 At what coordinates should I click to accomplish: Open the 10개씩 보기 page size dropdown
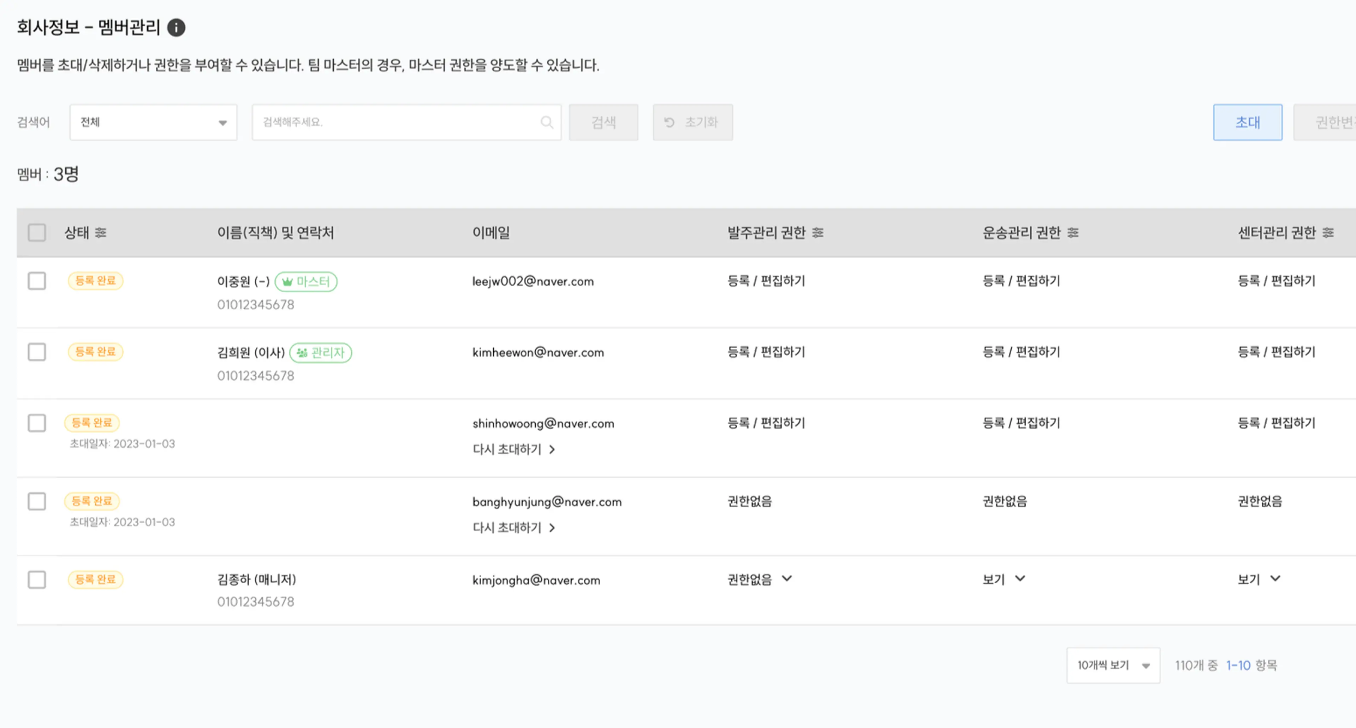click(1113, 666)
